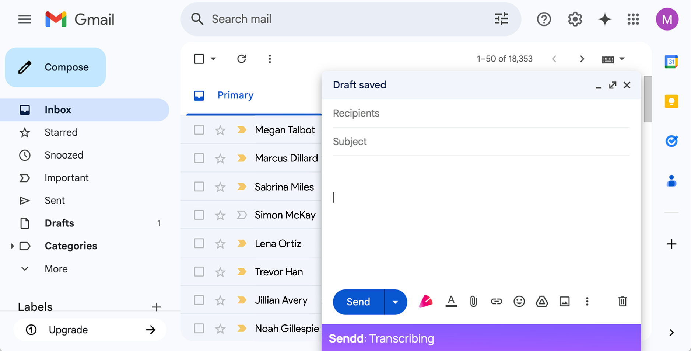Click the Search mail field
The height and width of the screenshot is (351, 691).
(350, 19)
